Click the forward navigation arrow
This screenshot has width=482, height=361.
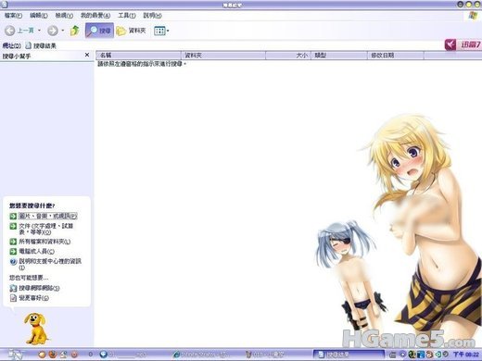53,31
